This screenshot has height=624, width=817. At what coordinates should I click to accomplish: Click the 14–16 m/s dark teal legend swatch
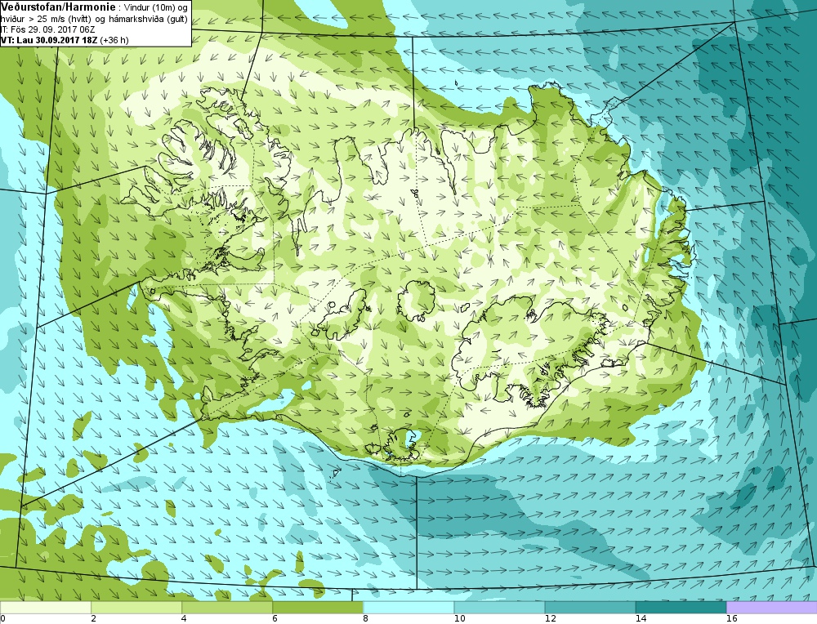[x=681, y=608]
